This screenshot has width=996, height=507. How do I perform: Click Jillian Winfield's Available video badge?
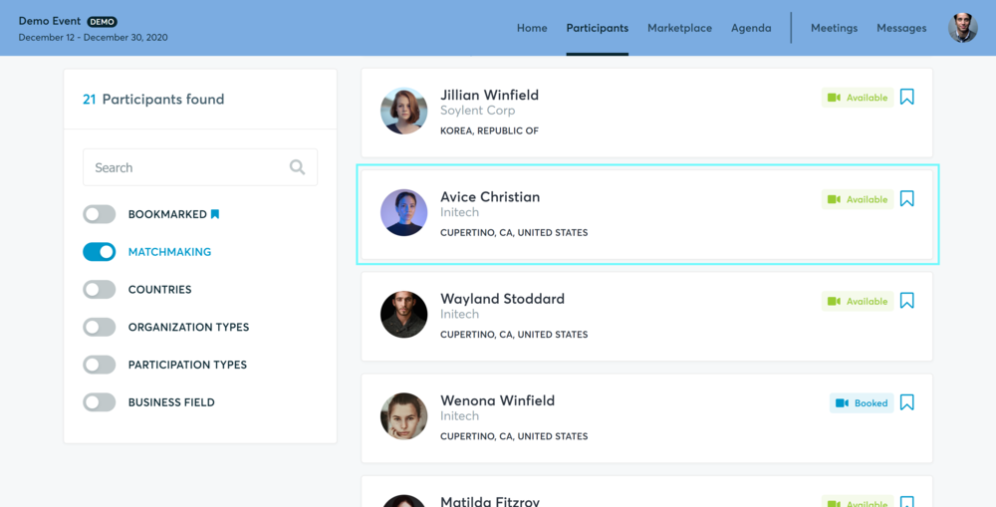click(857, 98)
